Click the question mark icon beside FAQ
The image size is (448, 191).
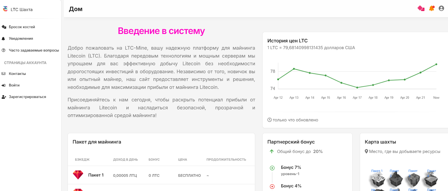[4, 50]
